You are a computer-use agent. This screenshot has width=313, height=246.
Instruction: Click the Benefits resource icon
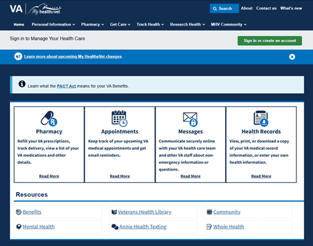point(19,212)
